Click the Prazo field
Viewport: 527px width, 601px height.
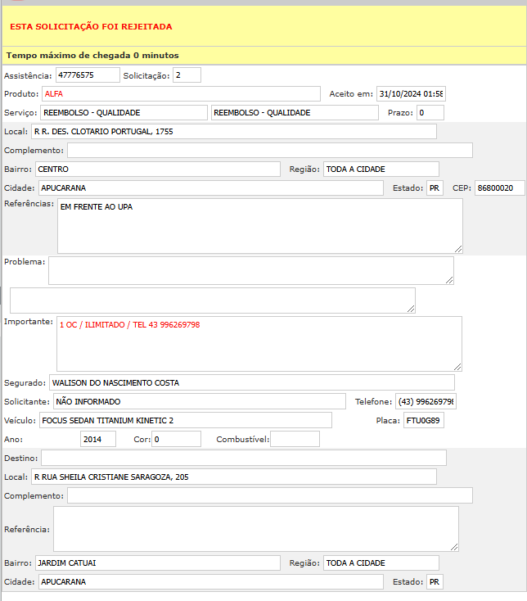tap(430, 113)
